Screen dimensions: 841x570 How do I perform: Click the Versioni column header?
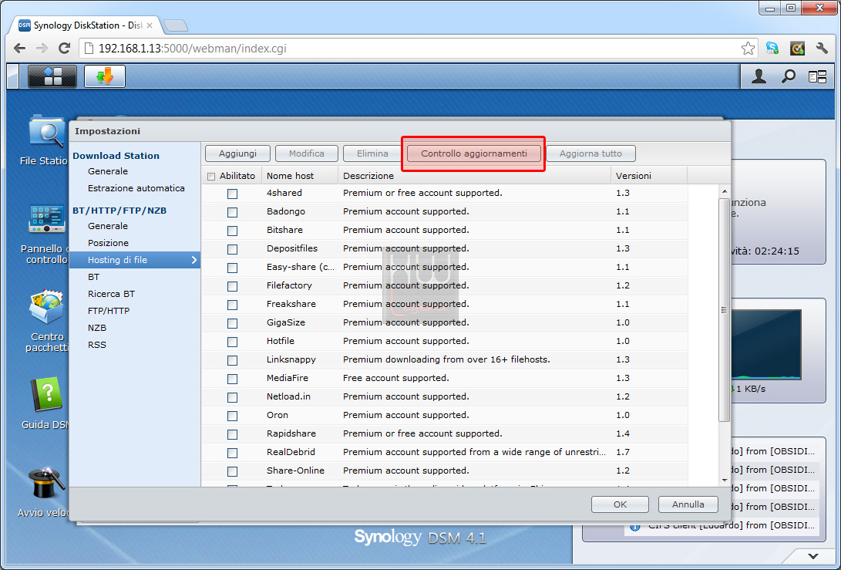pos(649,176)
